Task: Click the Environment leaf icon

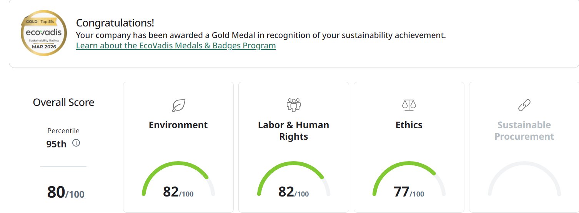Action: tap(178, 105)
